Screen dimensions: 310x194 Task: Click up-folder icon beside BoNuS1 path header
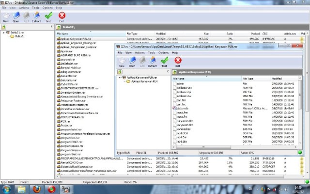pyautogui.click(x=59, y=27)
